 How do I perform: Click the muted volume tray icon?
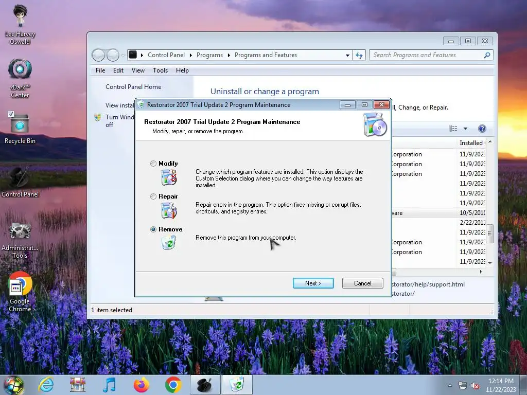pyautogui.click(x=475, y=386)
